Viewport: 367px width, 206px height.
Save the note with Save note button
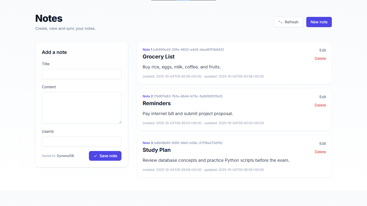105,156
